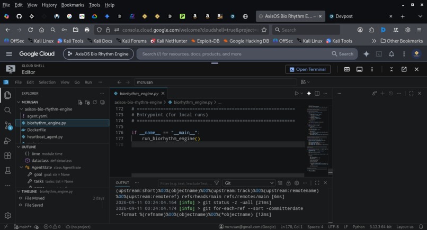This screenshot has width=427, height=230.
Task: Toggle Cloud Shell session info panel icon
Action: coord(360,69)
